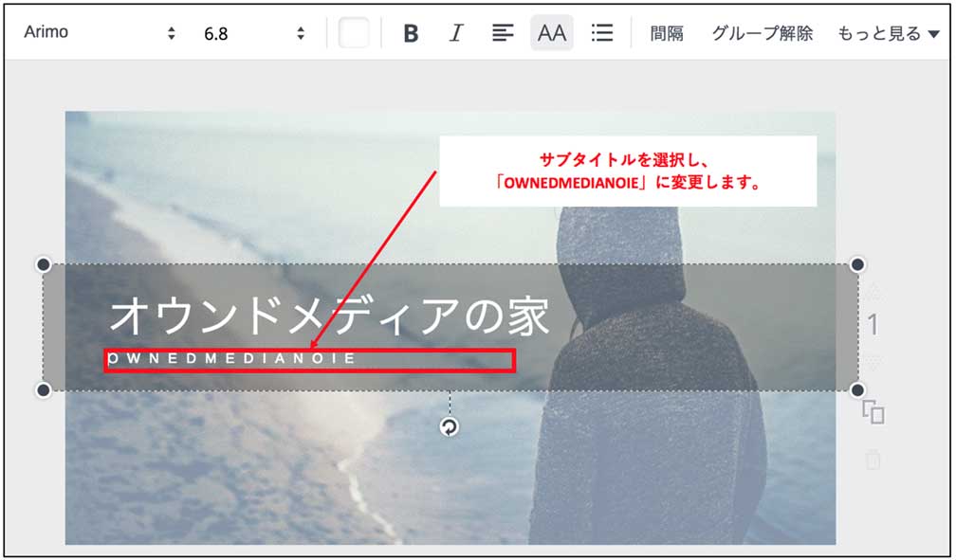Click the page number 1 indicator

[873, 325]
